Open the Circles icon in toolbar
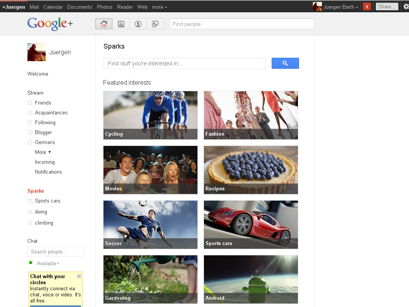 155,24
